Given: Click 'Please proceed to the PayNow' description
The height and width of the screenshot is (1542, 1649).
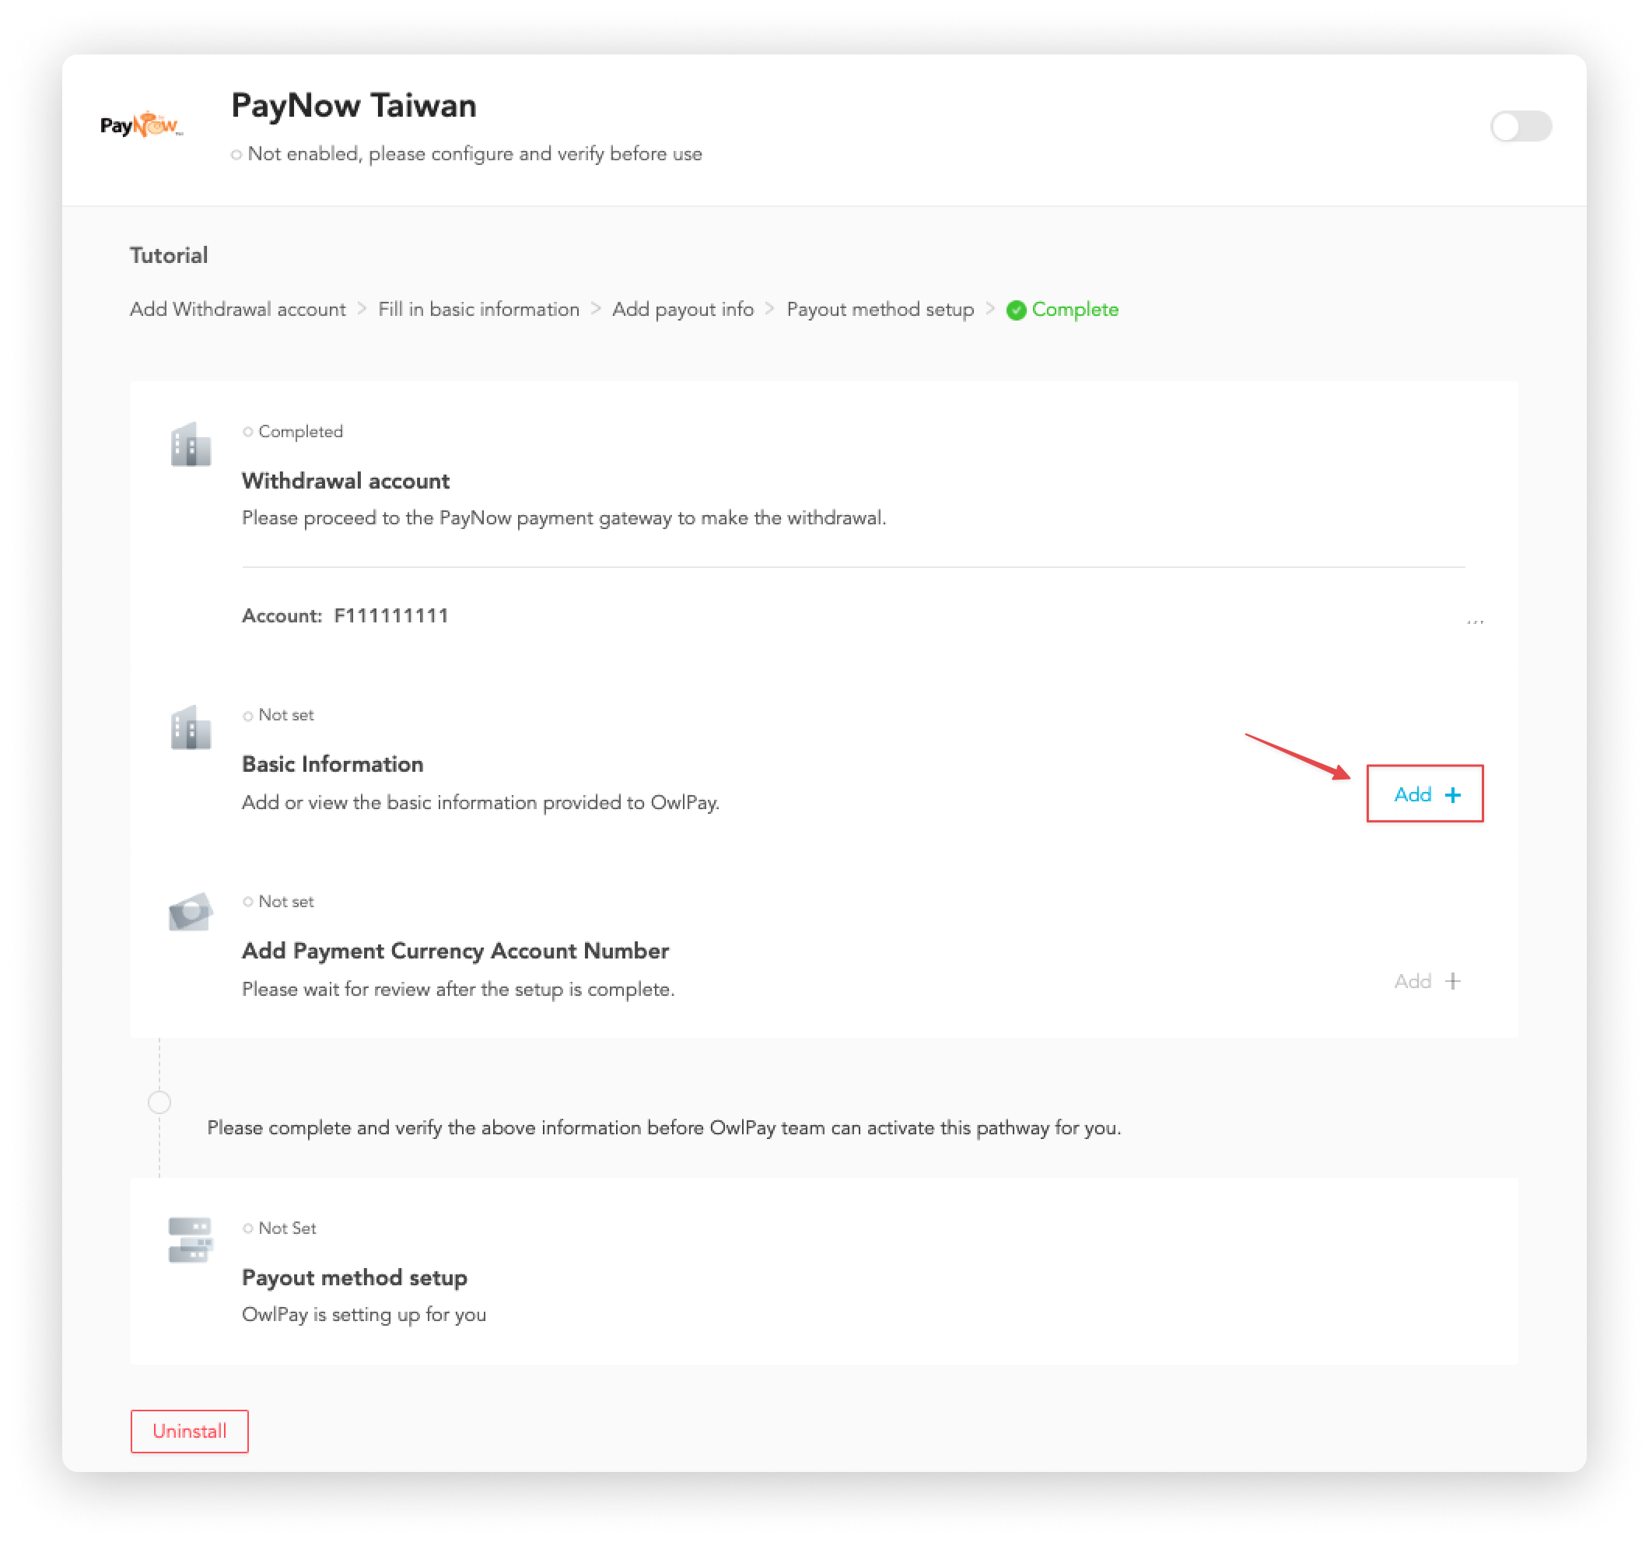Looking at the screenshot, I should tap(564, 517).
